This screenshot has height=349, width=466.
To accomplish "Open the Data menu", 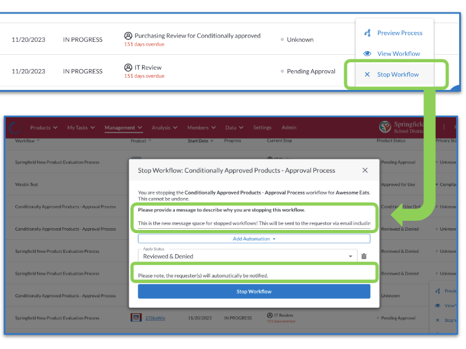I will coord(234,128).
